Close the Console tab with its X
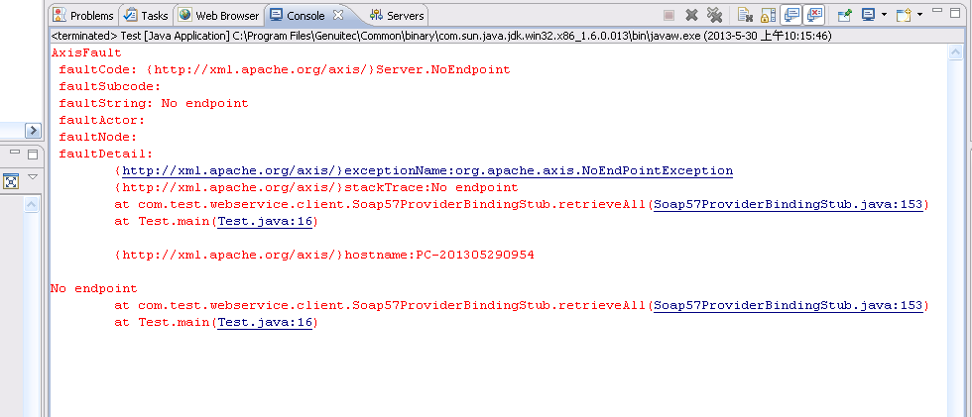The height and width of the screenshot is (417, 972). (338, 15)
